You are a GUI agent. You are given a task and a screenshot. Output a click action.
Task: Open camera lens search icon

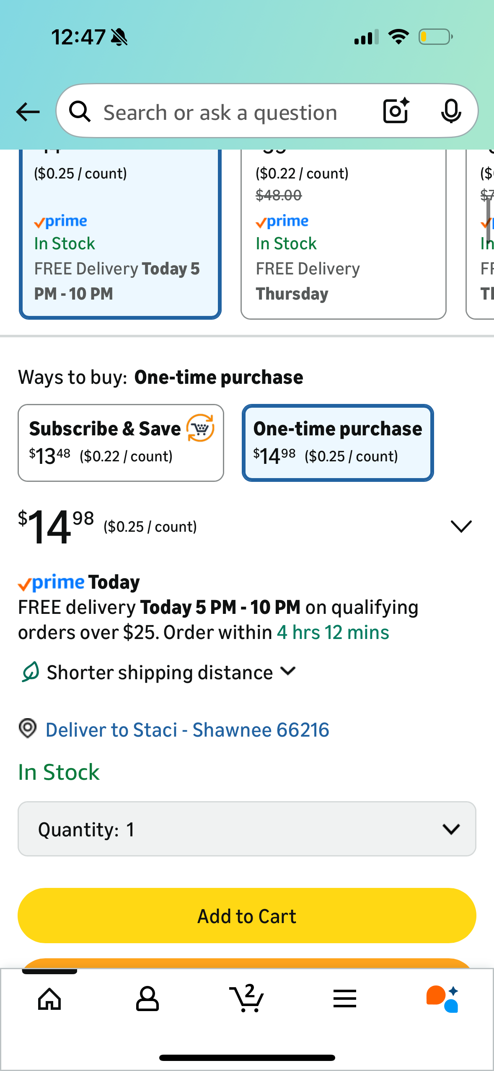(x=396, y=111)
